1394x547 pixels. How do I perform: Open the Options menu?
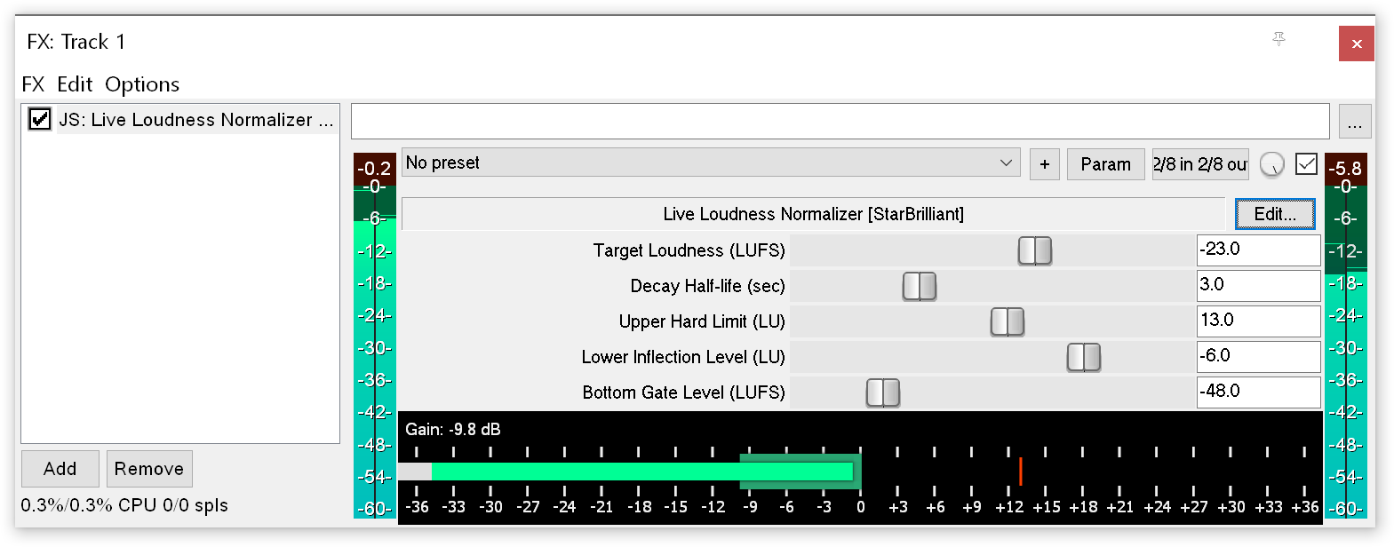click(x=142, y=84)
